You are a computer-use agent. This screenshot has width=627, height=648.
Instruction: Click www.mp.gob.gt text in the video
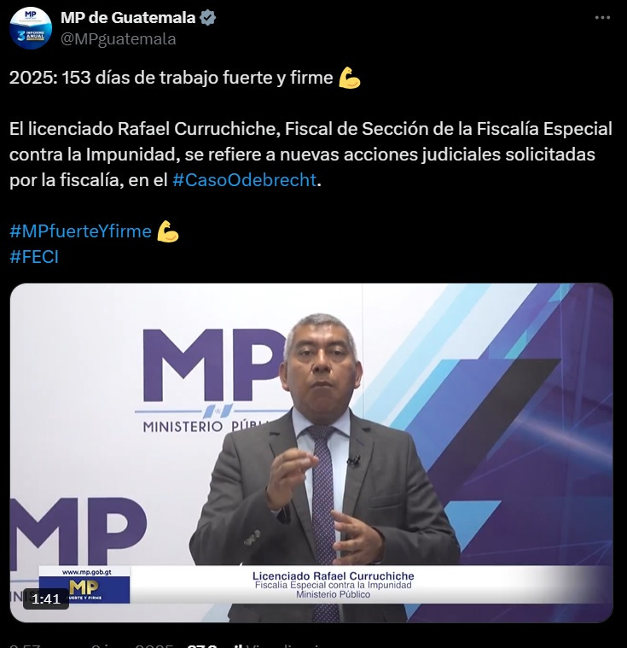(86, 572)
